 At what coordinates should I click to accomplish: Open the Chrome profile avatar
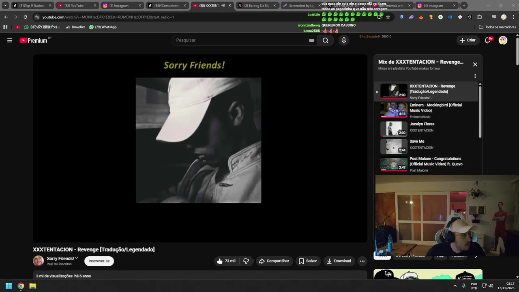[x=504, y=17]
